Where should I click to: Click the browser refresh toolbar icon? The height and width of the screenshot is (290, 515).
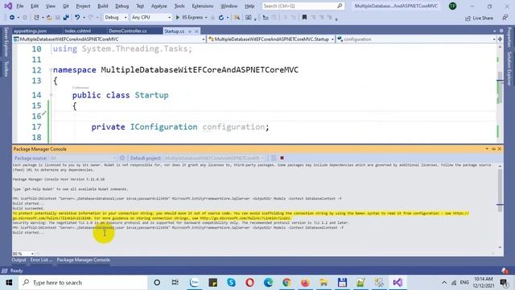point(221,18)
